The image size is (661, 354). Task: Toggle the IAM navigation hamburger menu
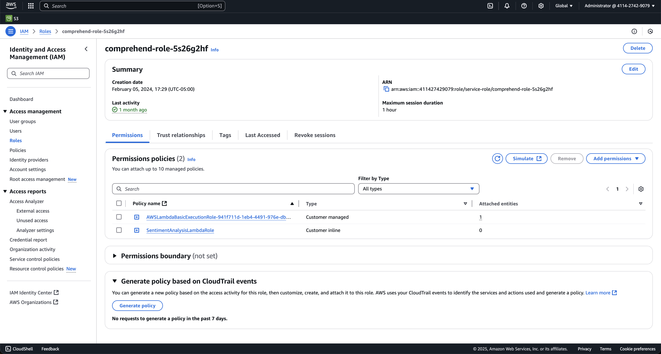tap(11, 31)
